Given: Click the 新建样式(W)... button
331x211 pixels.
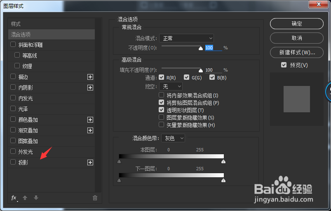Looking at the screenshot, I should click(297, 52).
